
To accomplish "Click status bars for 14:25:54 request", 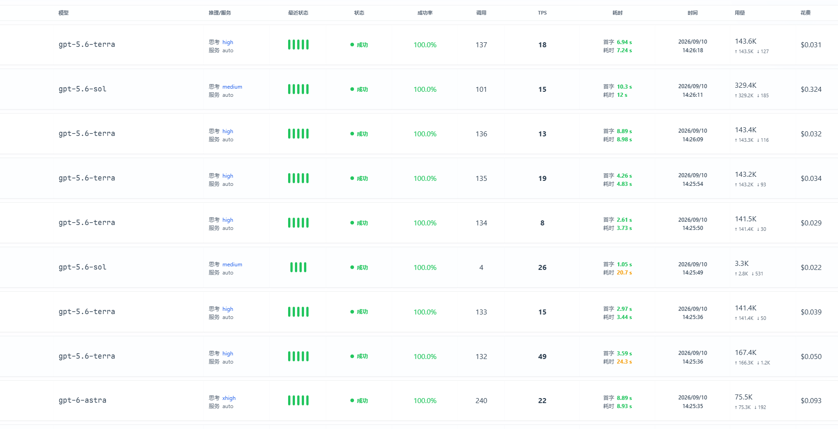I will 298,178.
